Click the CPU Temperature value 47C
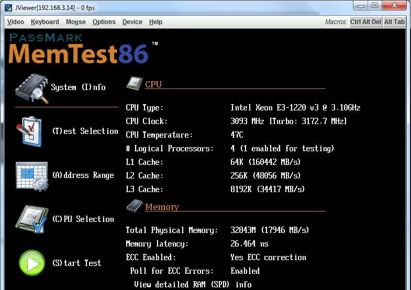411x290 pixels. pos(237,135)
